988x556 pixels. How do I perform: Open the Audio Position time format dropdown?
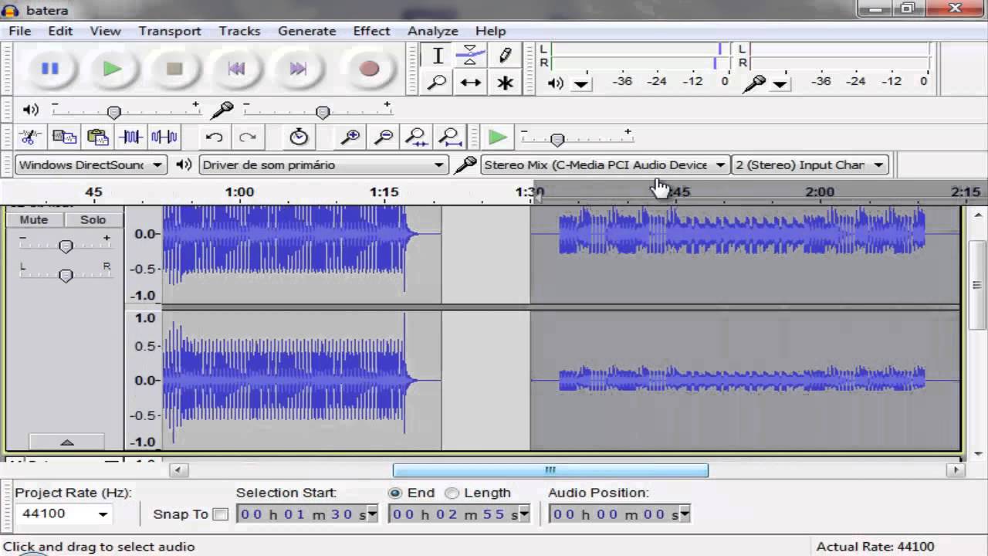(685, 514)
